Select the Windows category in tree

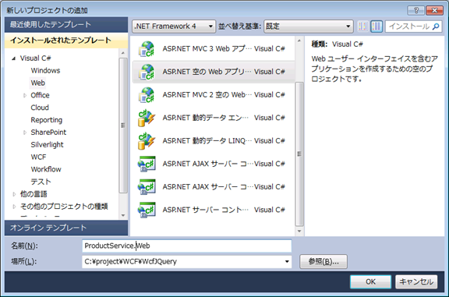pos(45,70)
